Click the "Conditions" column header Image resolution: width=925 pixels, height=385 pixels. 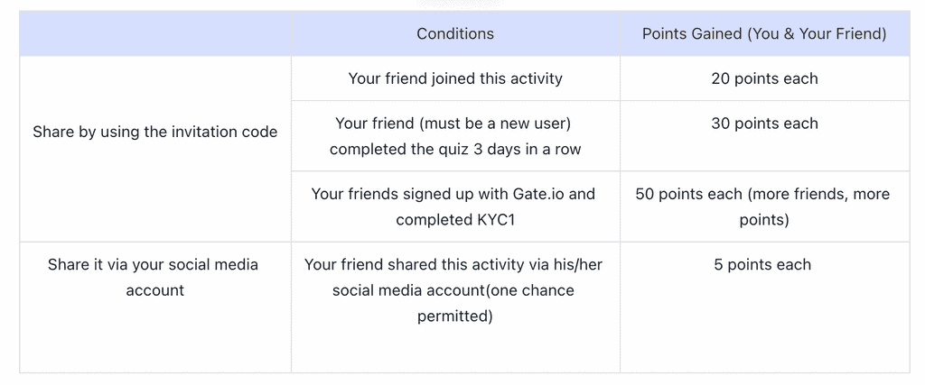point(455,33)
